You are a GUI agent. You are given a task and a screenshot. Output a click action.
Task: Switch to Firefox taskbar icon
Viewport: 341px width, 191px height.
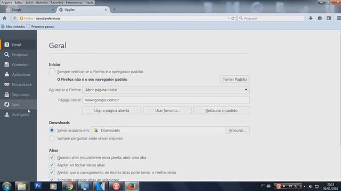(132, 186)
